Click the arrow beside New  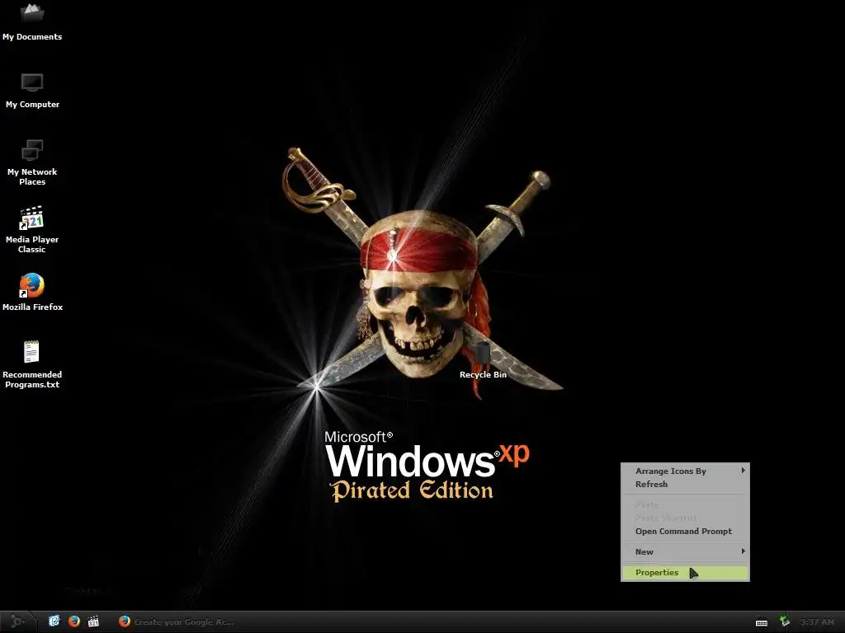tap(743, 551)
